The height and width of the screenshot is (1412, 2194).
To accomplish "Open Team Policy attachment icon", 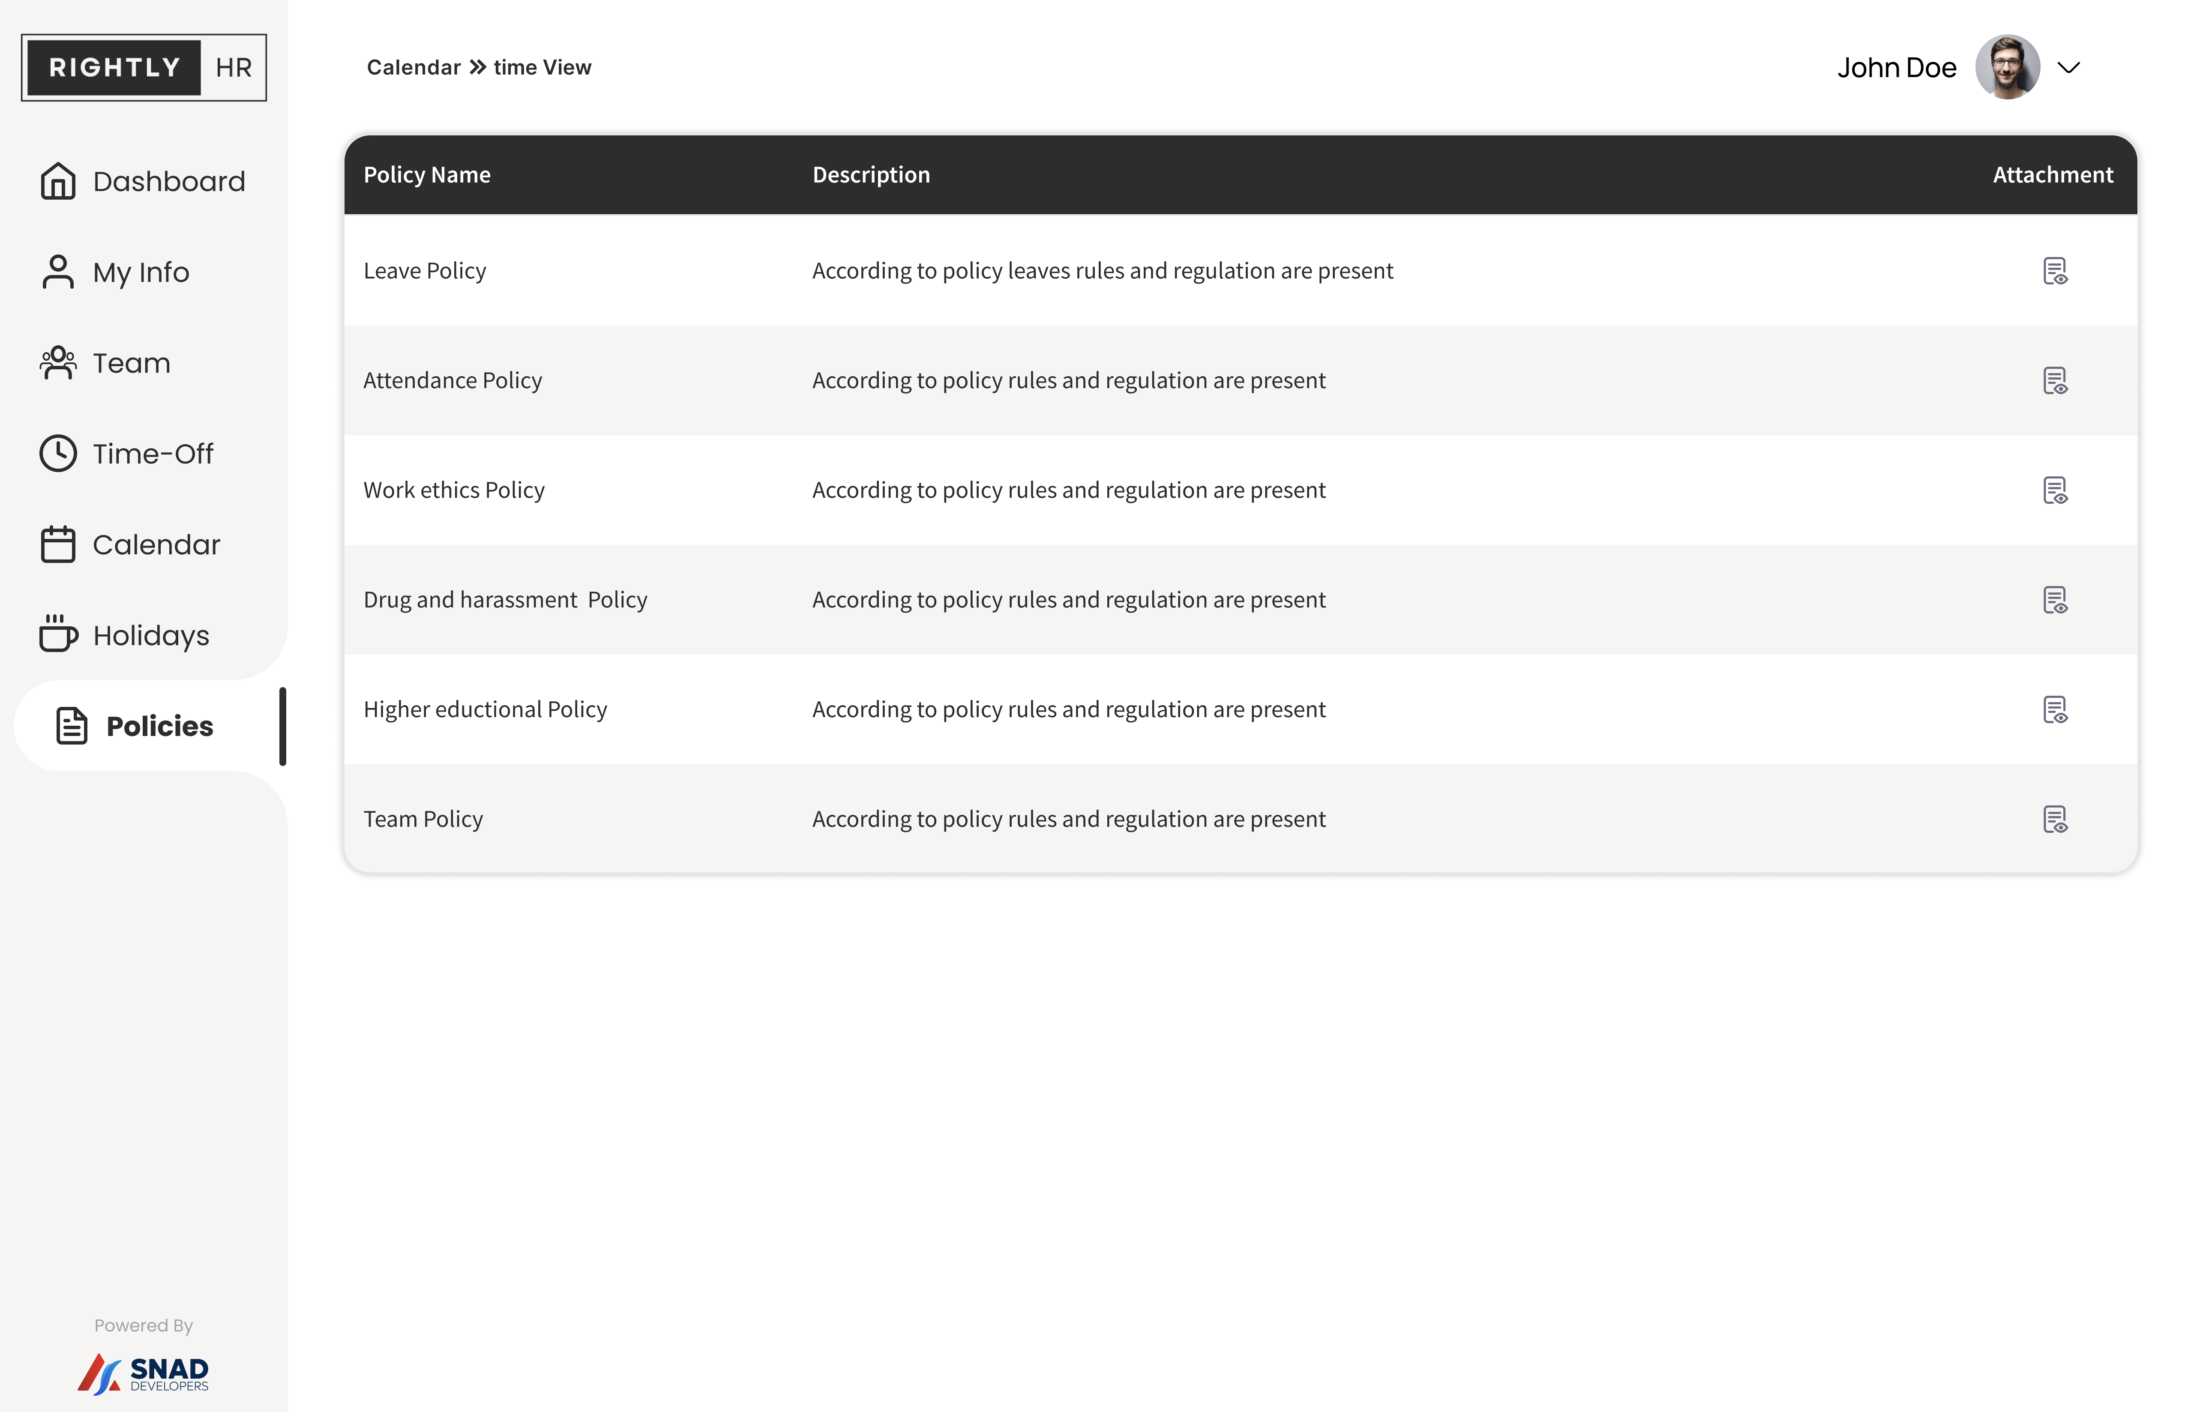I will (x=2055, y=819).
